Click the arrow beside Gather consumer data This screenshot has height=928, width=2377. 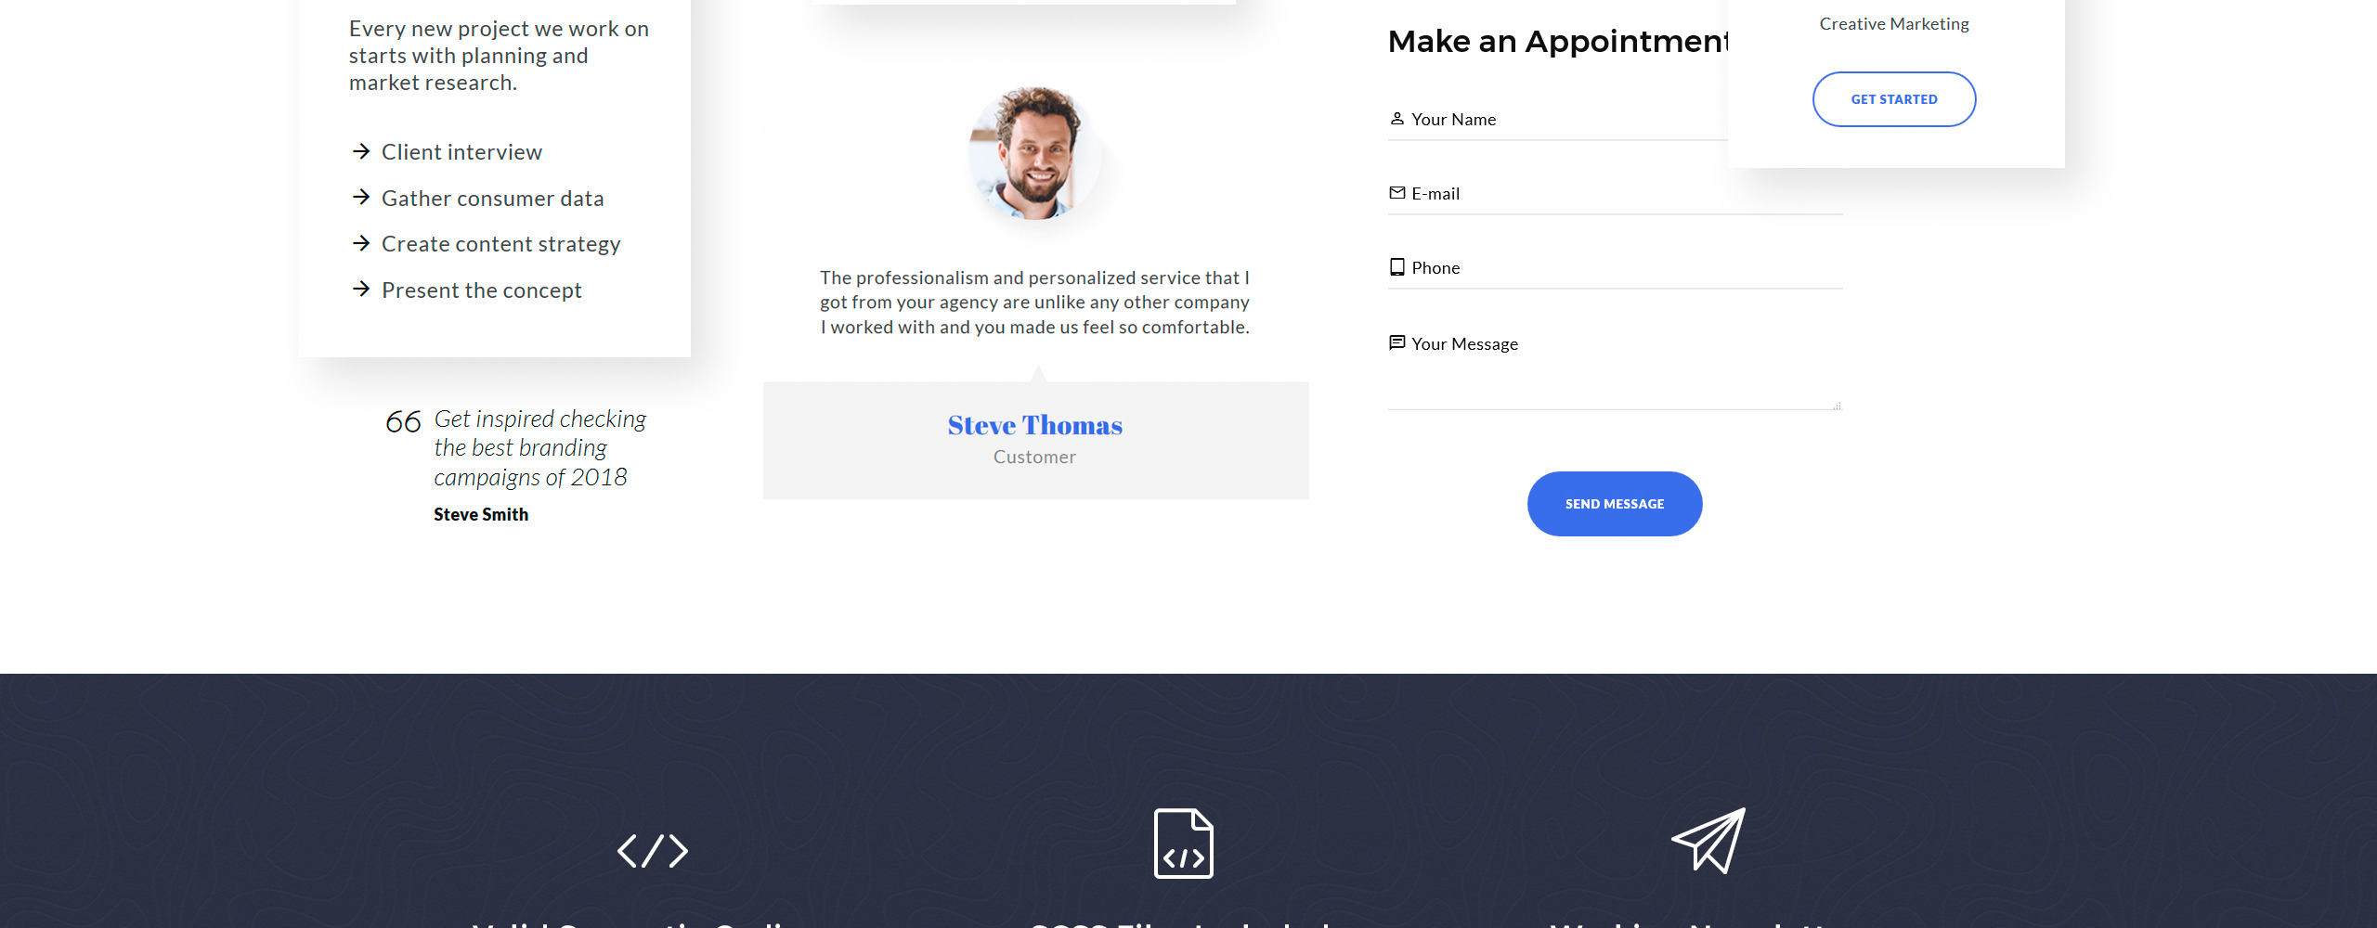pyautogui.click(x=361, y=197)
